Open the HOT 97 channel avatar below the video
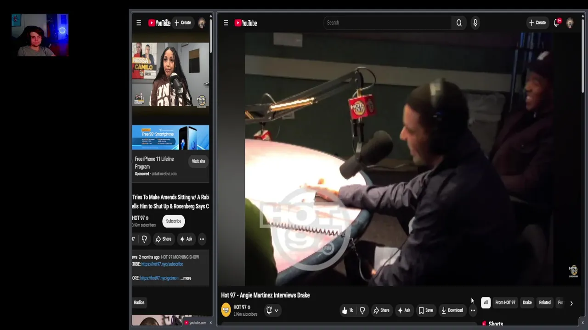 click(226, 310)
